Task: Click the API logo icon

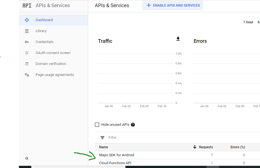Action: coord(27,5)
